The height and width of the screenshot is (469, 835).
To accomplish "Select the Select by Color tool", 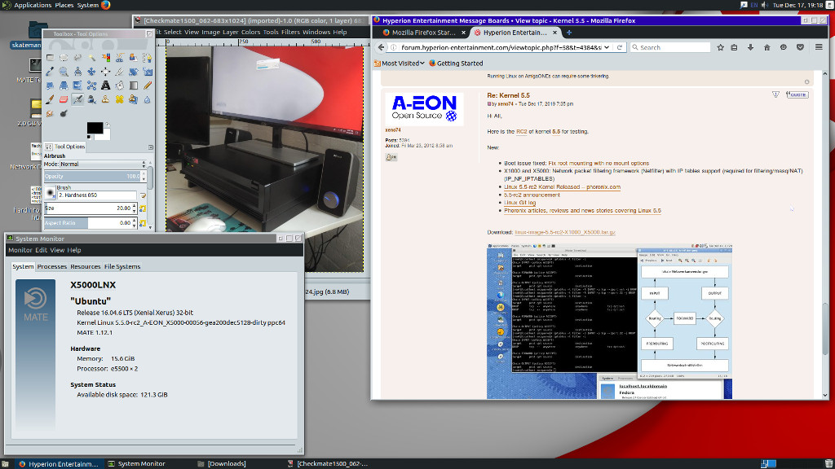I will 105,58.
